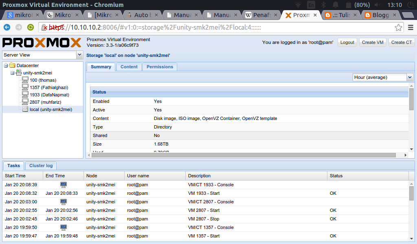Select the 'VM 1933 - Start' task row
Screen dimensions: 417x244
click(x=206, y=193)
